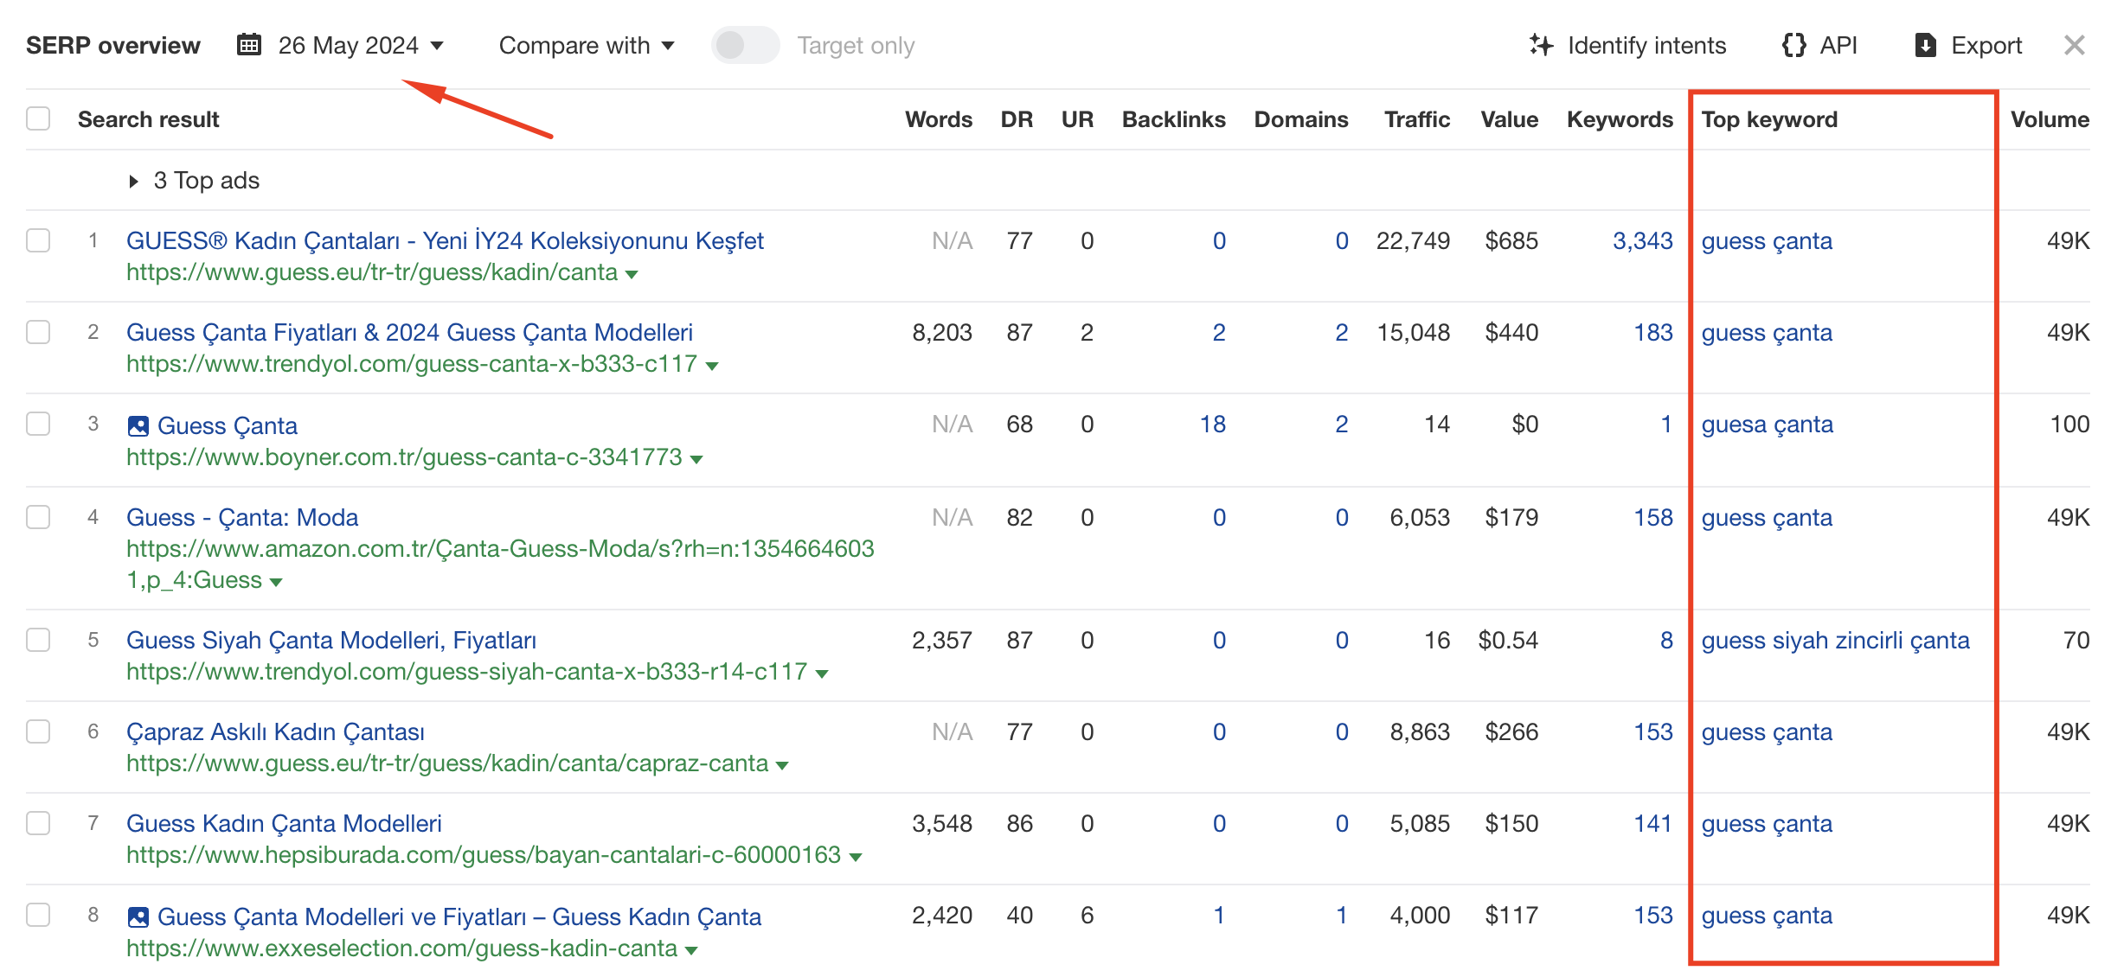Click keywords count 141 for hepsiburada
The image size is (2111, 977).
(1652, 823)
